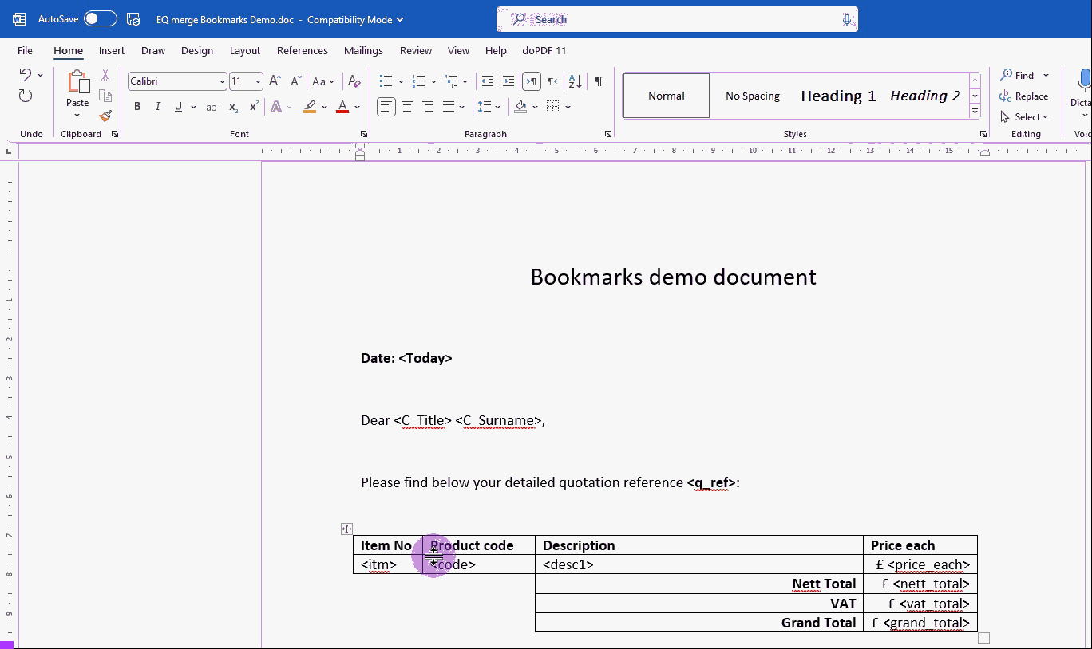Image resolution: width=1092 pixels, height=649 pixels.
Task: Justify the paragraph text
Action: pyautogui.click(x=449, y=107)
